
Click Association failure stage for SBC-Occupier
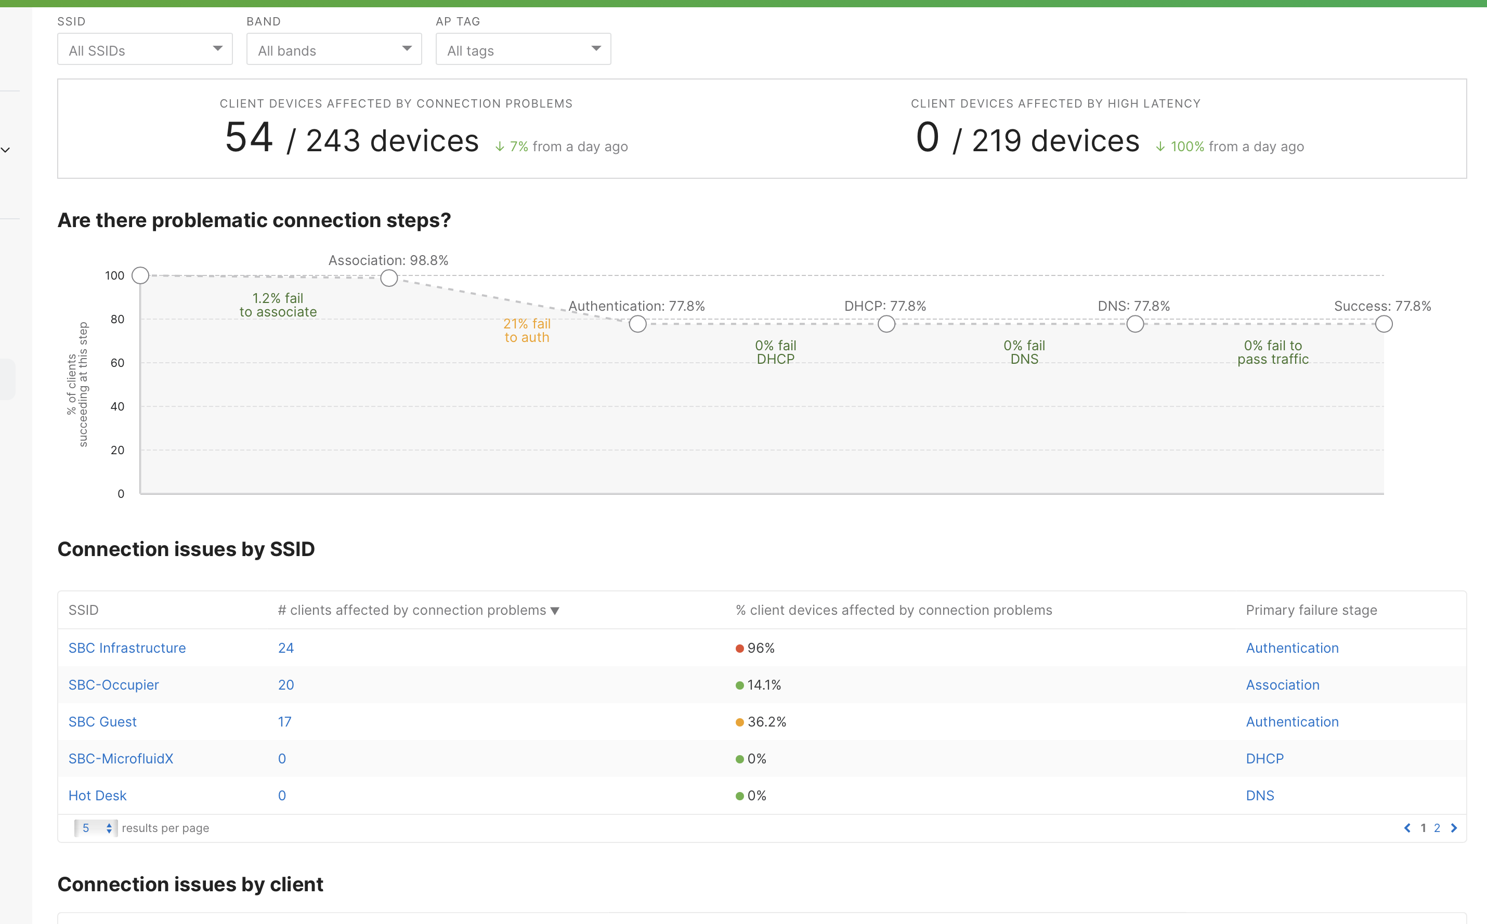pyautogui.click(x=1282, y=685)
